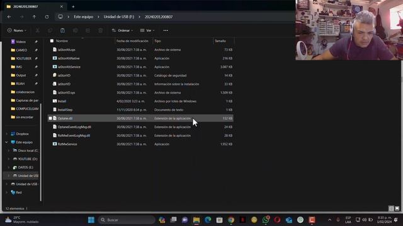
Task: Go up one folder level
Action: point(34,17)
